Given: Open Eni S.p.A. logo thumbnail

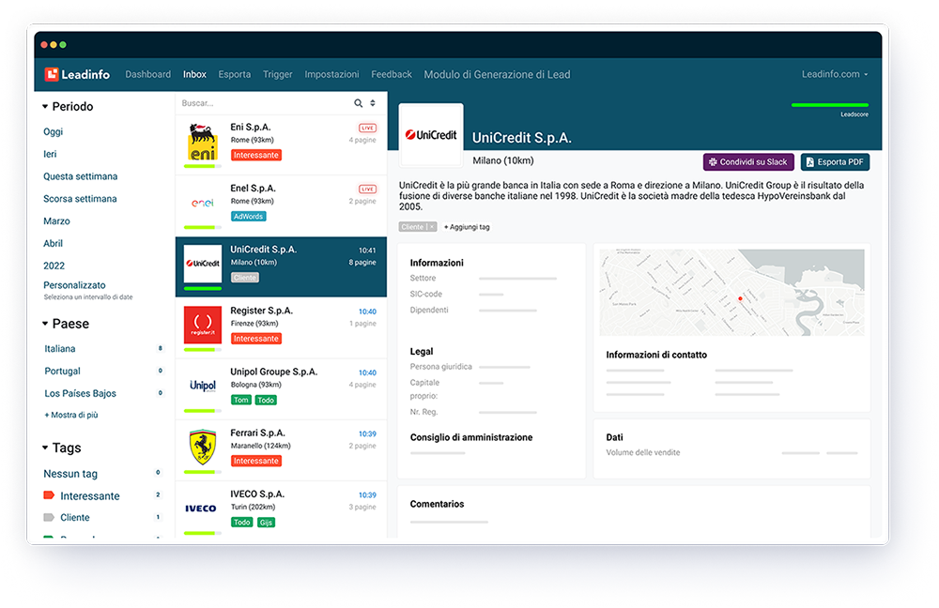Looking at the screenshot, I should click(203, 143).
